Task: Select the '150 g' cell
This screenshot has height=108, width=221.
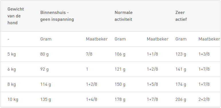Action: [120, 84]
